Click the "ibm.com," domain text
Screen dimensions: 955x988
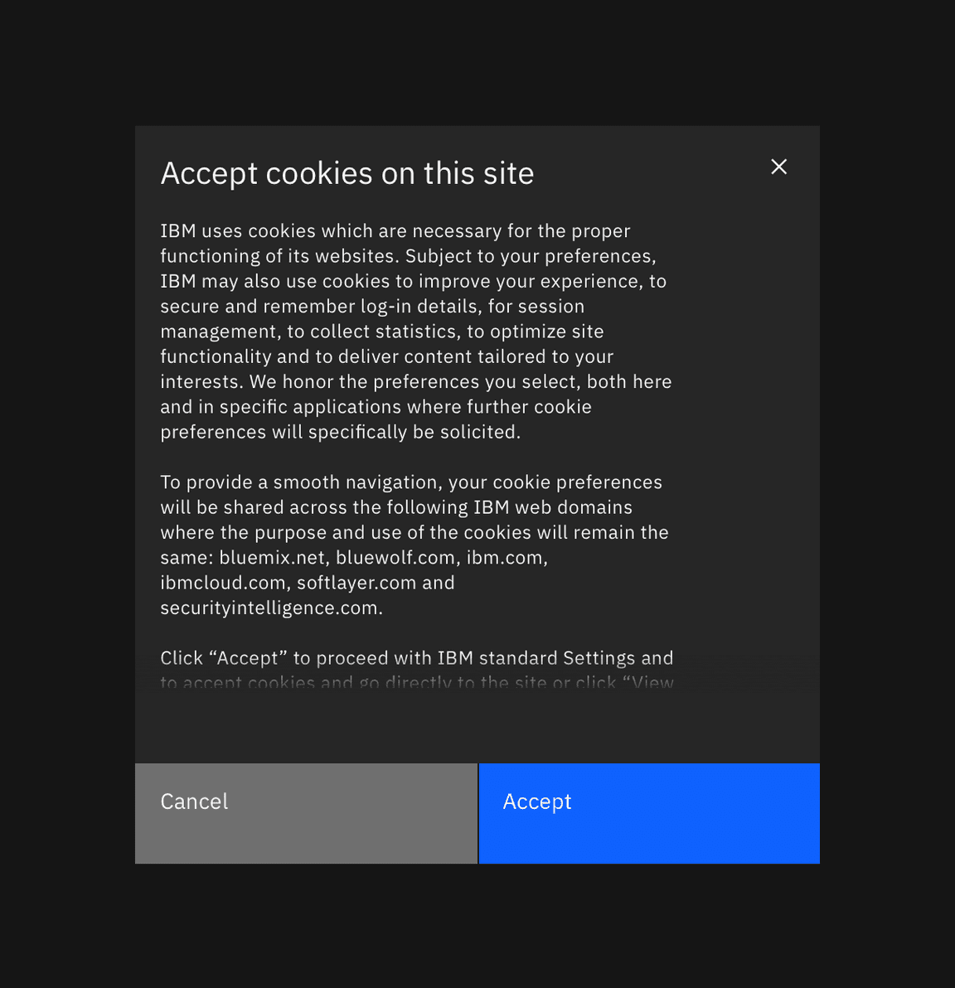[x=507, y=558]
